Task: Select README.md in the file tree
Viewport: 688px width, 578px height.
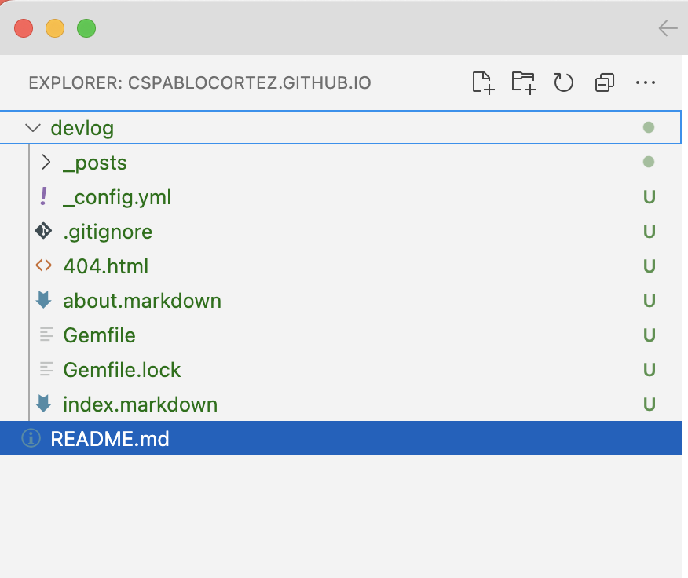Action: [341, 438]
